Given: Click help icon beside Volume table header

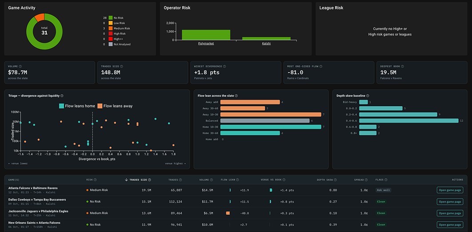Looking at the screenshot, I should click(212, 180).
